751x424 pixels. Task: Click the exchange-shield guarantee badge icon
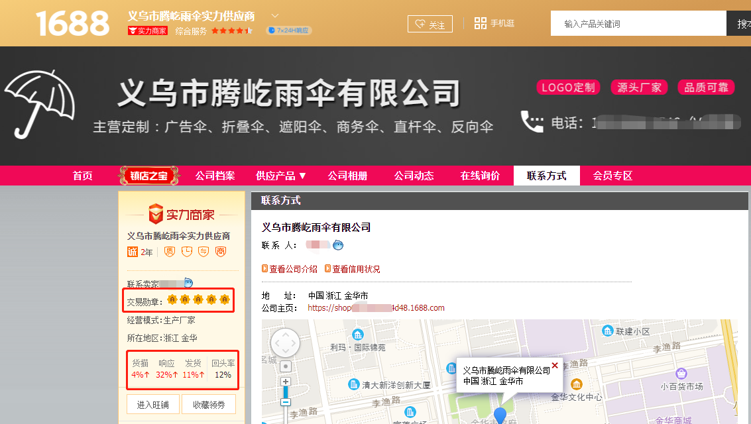(203, 251)
